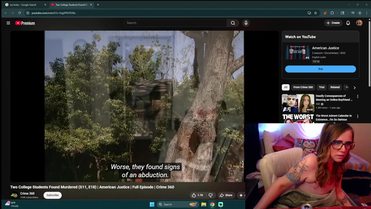Open File Explorer from taskbar
This screenshot has width=371, height=209.
click(204, 204)
